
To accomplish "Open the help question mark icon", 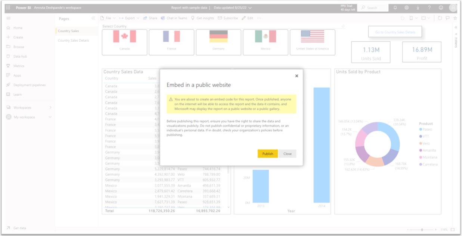I will tap(429, 8).
